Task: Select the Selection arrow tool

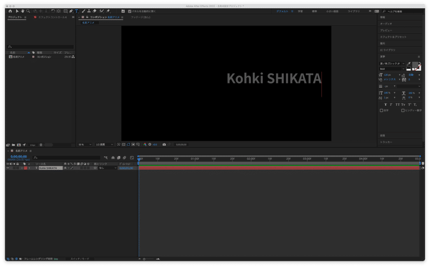Action: click(x=17, y=11)
